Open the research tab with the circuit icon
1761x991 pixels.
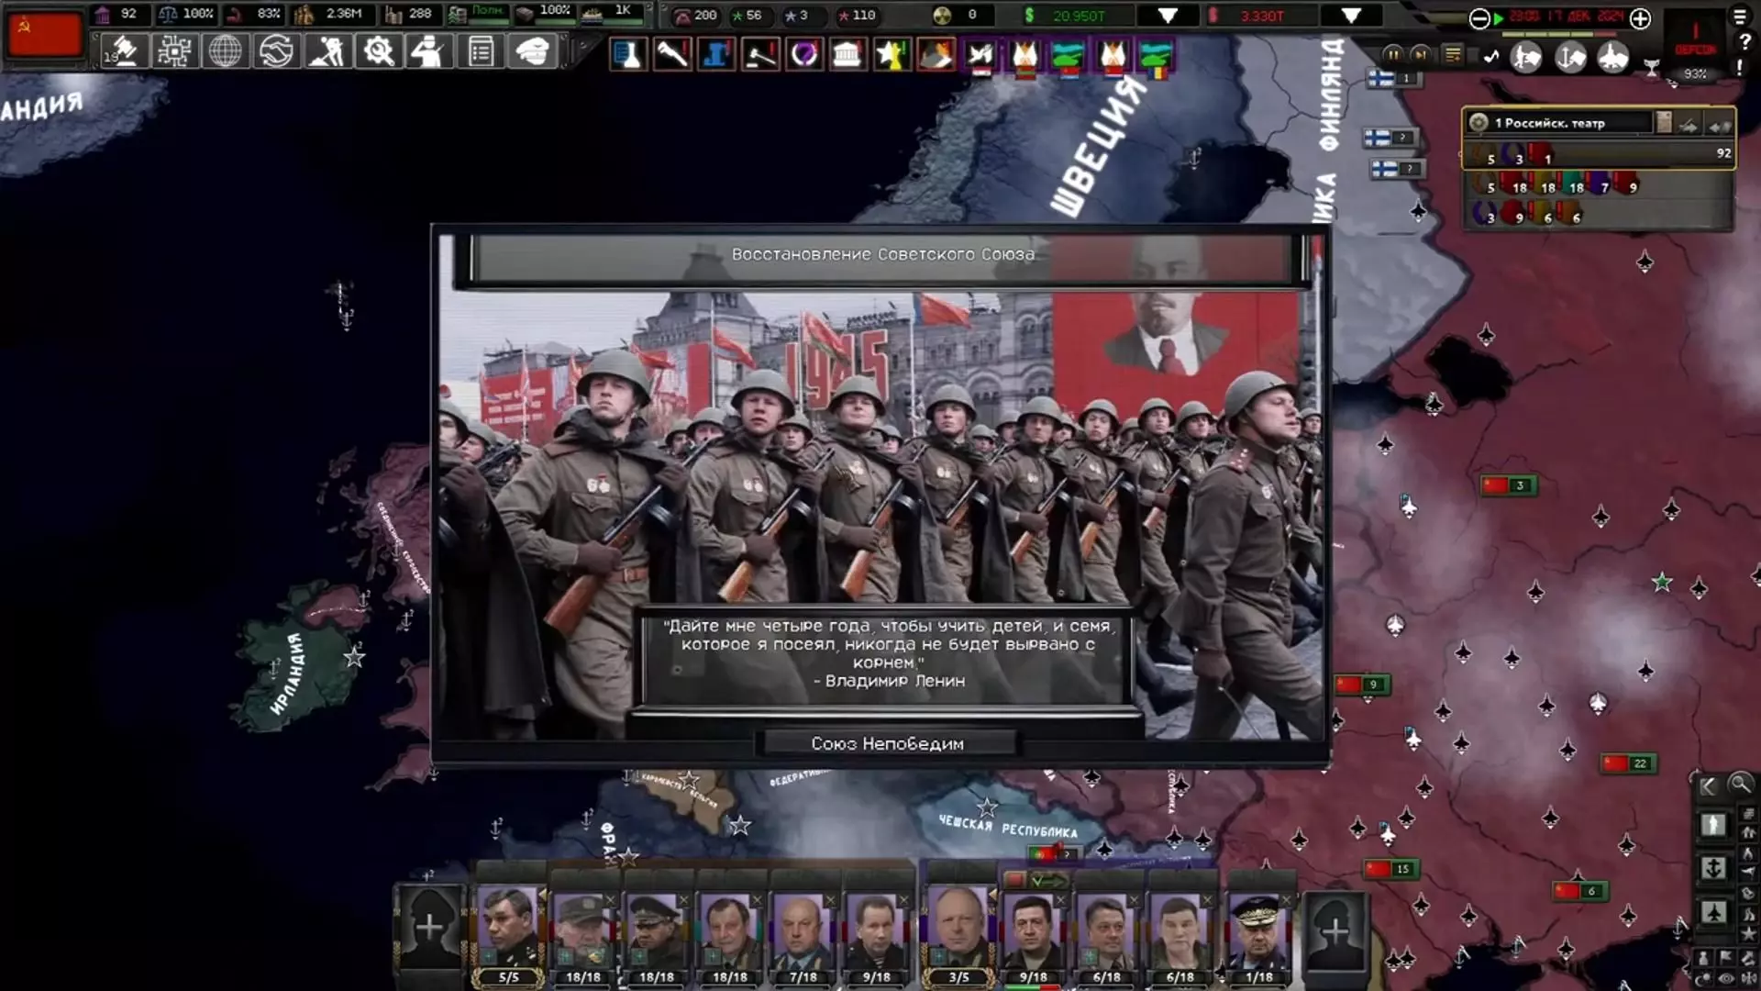[174, 51]
